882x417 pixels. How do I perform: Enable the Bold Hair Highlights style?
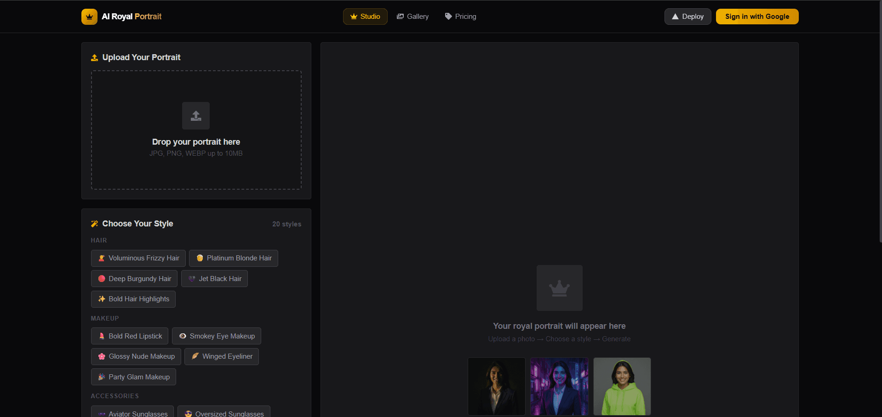133,299
